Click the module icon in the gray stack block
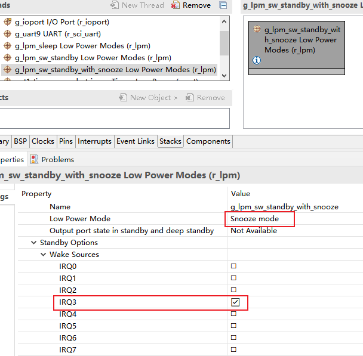This screenshot has width=363, height=356. pyautogui.click(x=257, y=29)
